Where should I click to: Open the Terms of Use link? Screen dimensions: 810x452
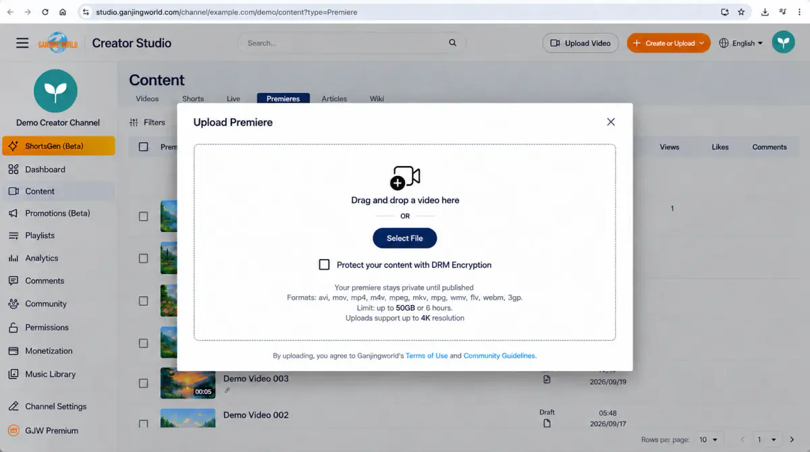427,356
